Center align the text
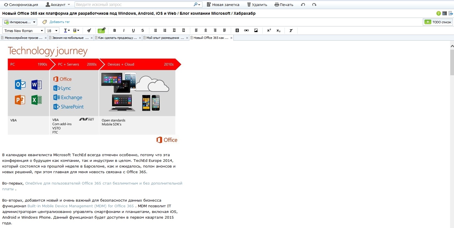Image resolution: width=454 pixels, height=228 pixels. tap(206, 30)
